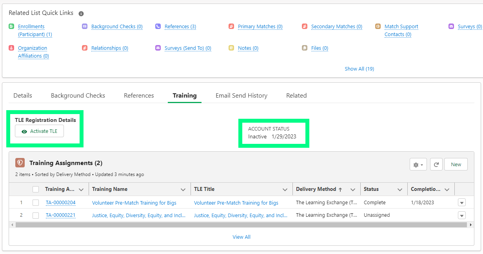Refresh the Training Assignments list
Image resolution: width=483 pixels, height=254 pixels.
click(436, 165)
